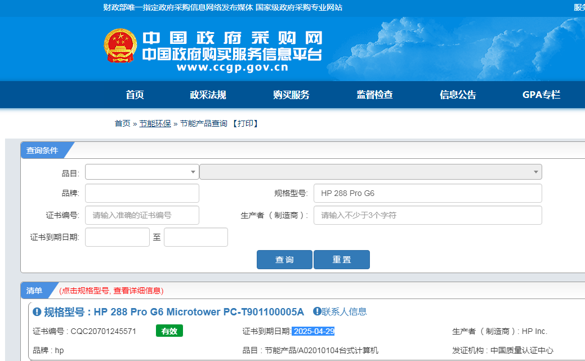Expand the second wide 品目 dropdown

point(370,172)
